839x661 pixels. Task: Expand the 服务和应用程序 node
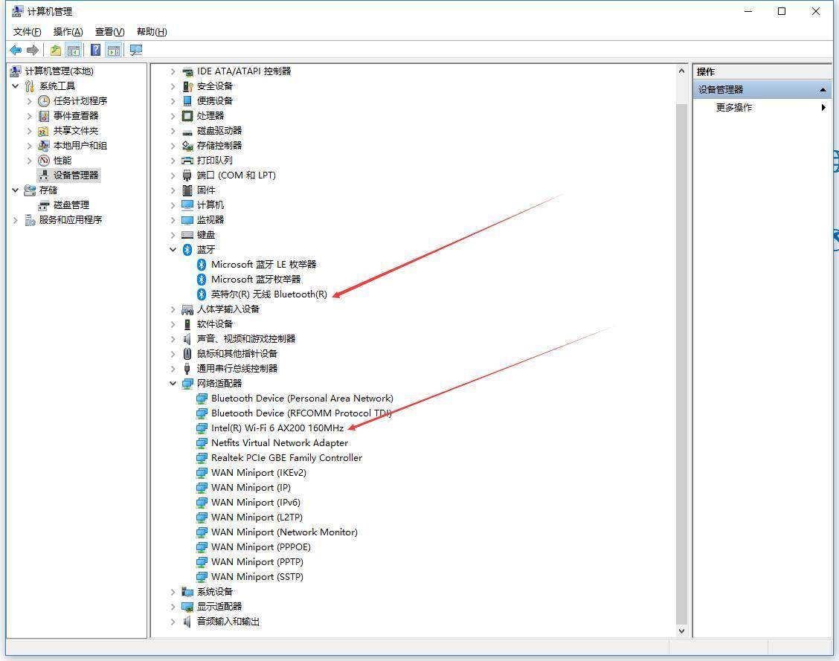point(16,220)
